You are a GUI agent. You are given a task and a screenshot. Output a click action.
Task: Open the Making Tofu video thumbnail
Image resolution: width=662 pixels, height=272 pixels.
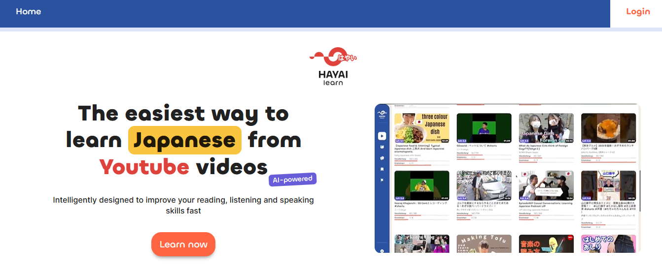[484, 243]
